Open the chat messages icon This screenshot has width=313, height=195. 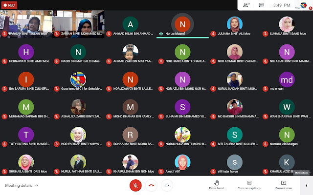click(x=261, y=5)
